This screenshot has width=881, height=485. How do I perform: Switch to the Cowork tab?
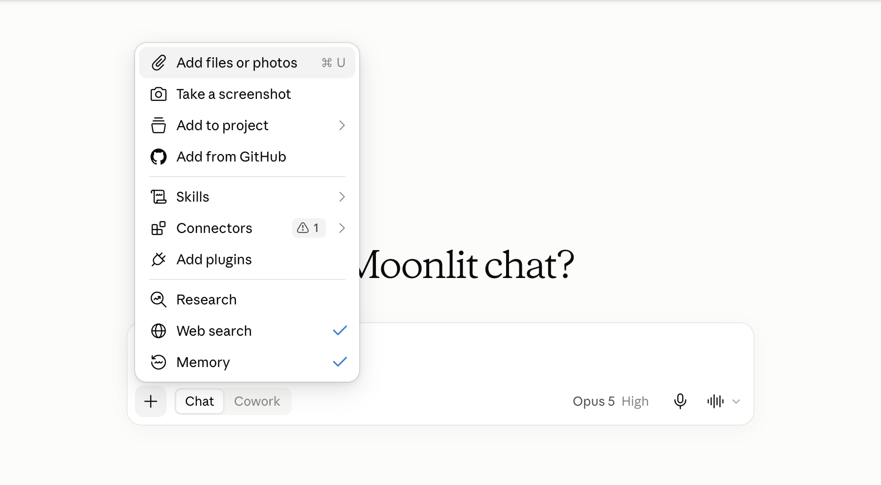point(257,401)
